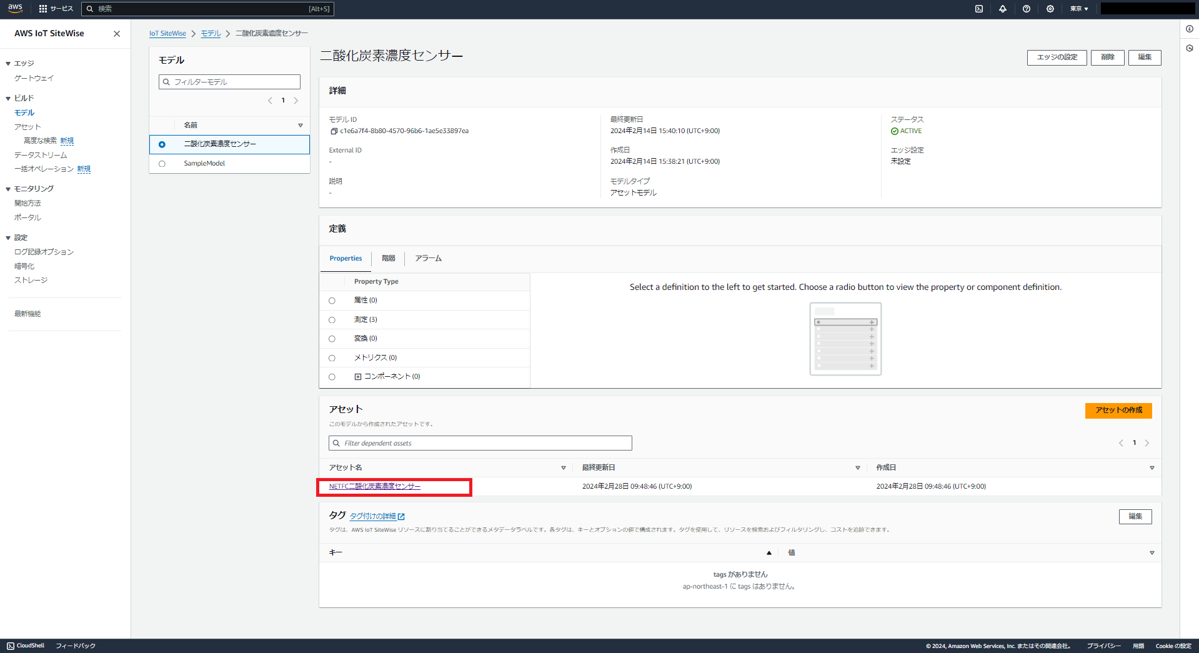
Task: Copy the model ID with the copy icon
Action: (x=334, y=131)
